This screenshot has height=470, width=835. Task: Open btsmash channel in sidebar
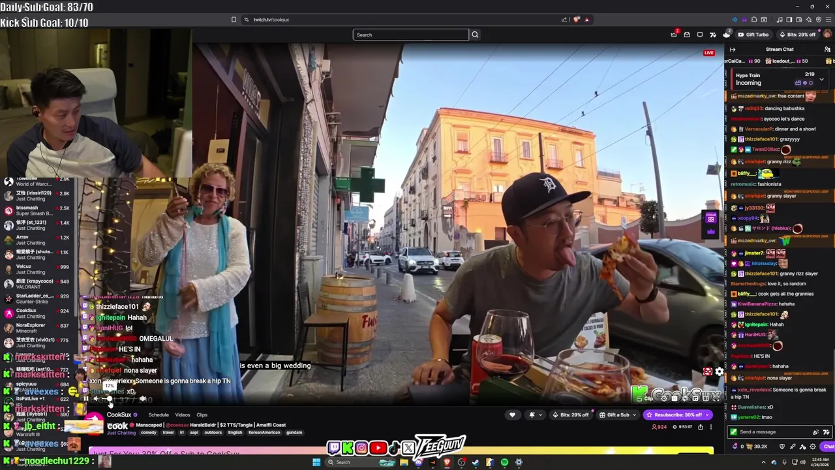coord(37,211)
